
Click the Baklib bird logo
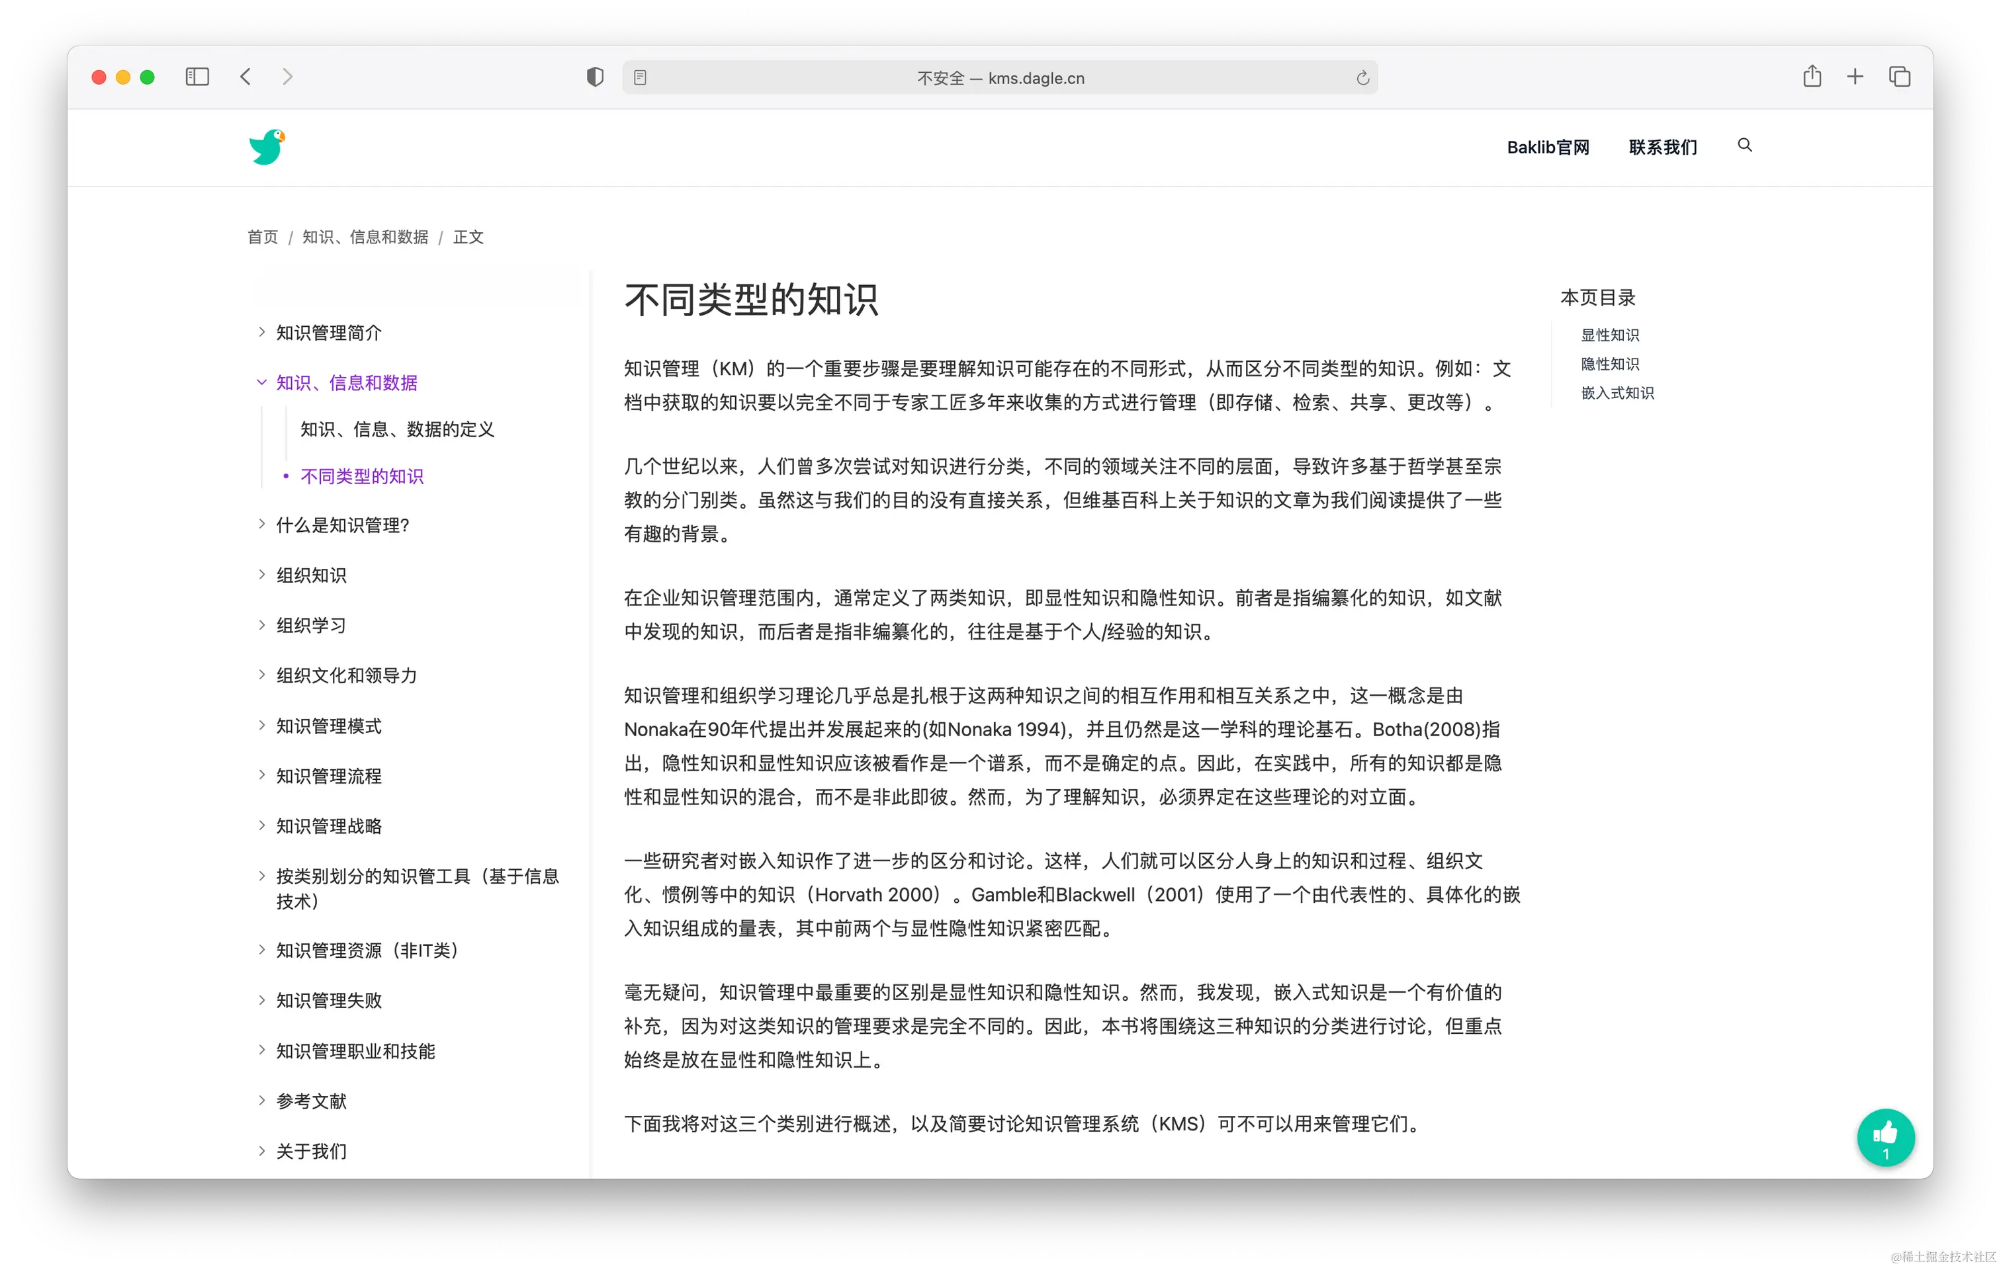coord(267,147)
